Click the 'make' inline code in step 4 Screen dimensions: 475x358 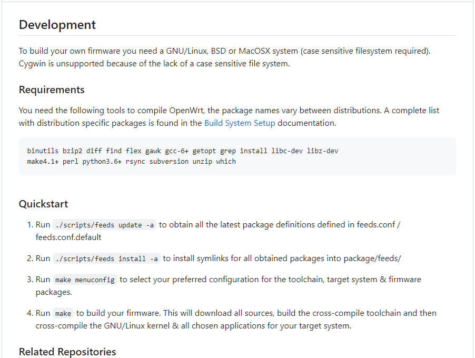click(63, 313)
